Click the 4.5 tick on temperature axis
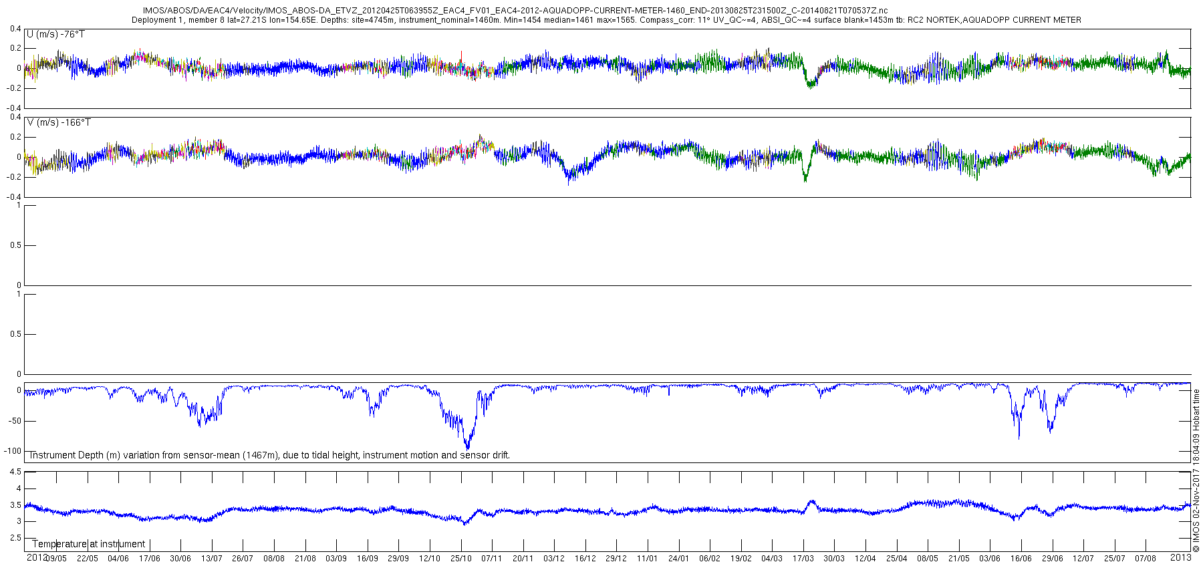This screenshot has height=568, width=1203. (x=15, y=472)
